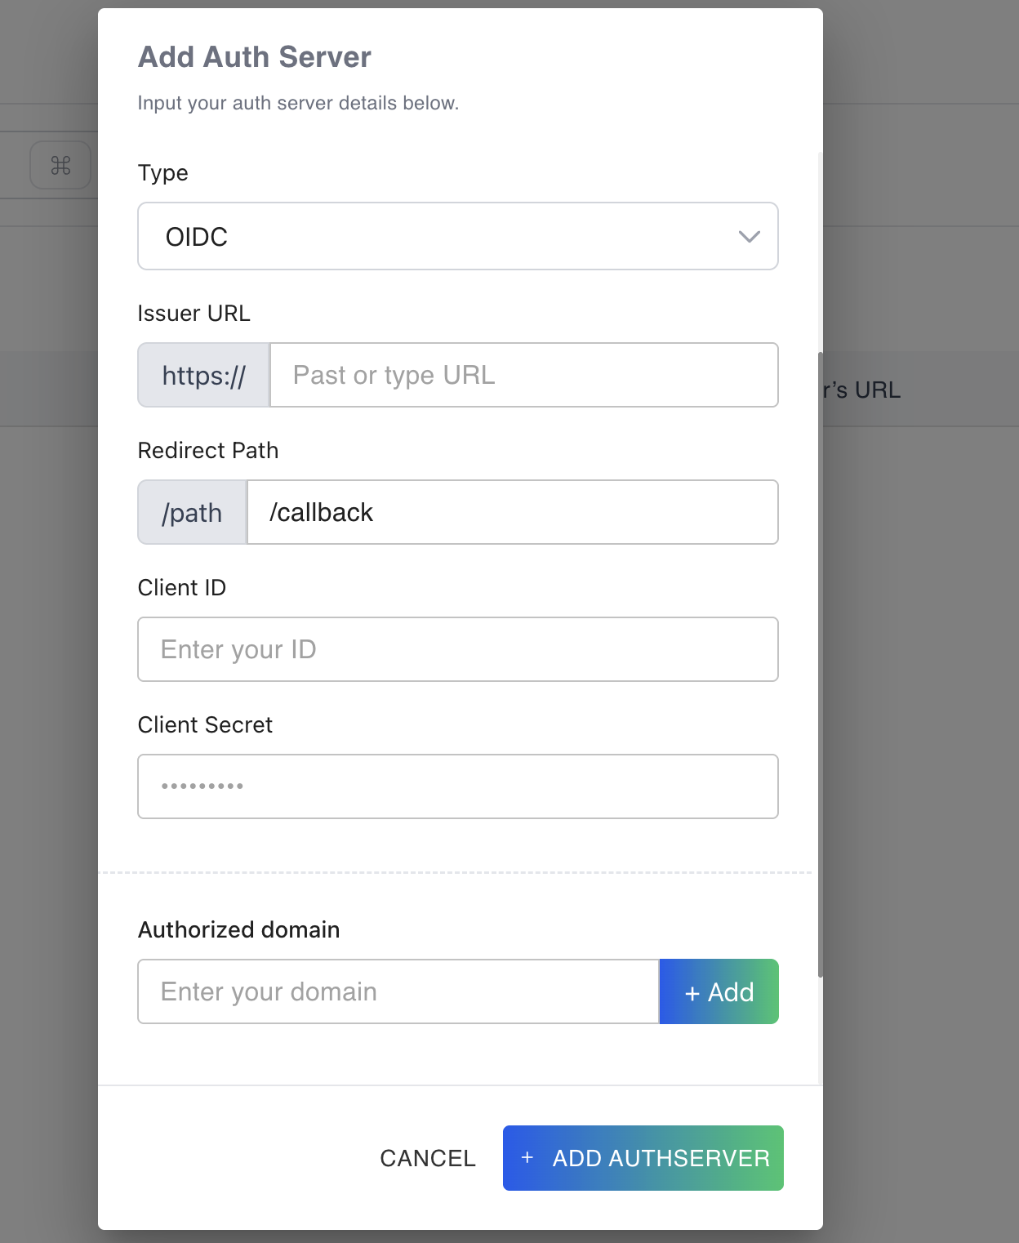Focus the Client ID input field
Screen dimensions: 1019x1243
coord(457,650)
